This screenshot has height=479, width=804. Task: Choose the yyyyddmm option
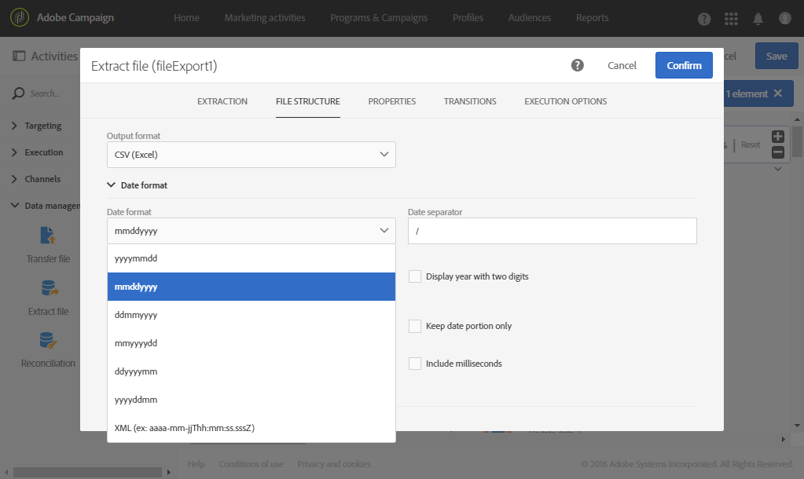click(x=251, y=400)
